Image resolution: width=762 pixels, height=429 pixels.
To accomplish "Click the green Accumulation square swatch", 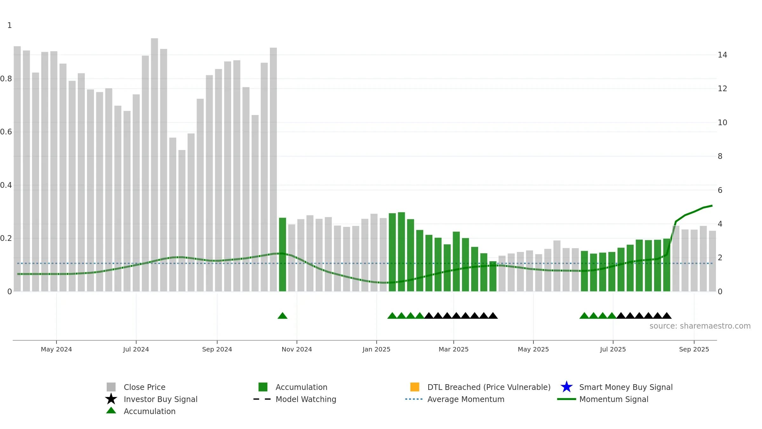I will (x=263, y=387).
